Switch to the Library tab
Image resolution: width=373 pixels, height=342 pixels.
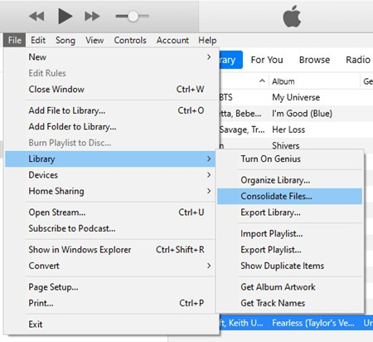click(231, 60)
